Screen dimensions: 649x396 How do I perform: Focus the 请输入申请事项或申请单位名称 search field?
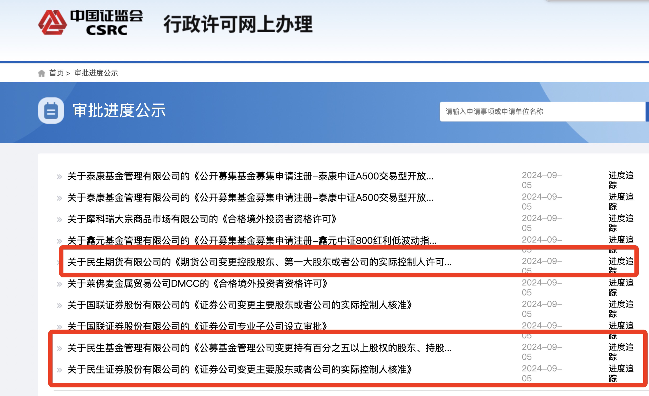tap(543, 112)
